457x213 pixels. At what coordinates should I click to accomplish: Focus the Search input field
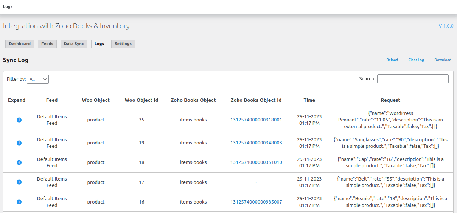(413, 79)
